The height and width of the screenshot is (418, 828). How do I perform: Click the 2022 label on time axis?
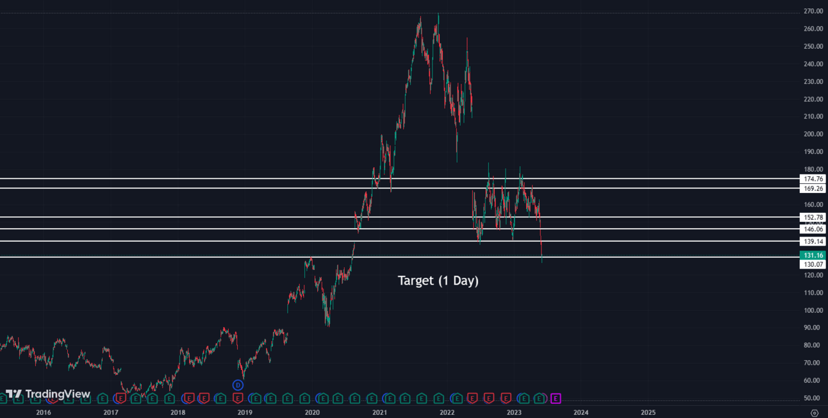[x=447, y=412]
